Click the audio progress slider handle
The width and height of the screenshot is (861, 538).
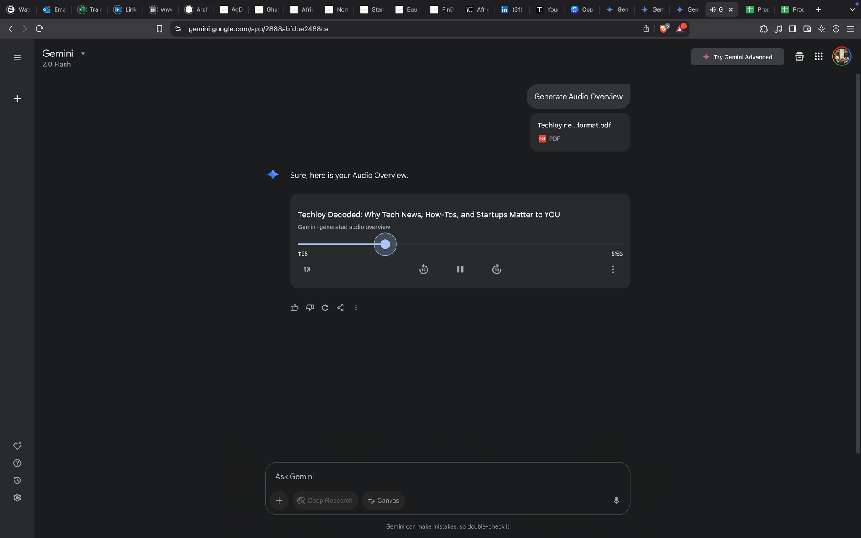pos(385,244)
